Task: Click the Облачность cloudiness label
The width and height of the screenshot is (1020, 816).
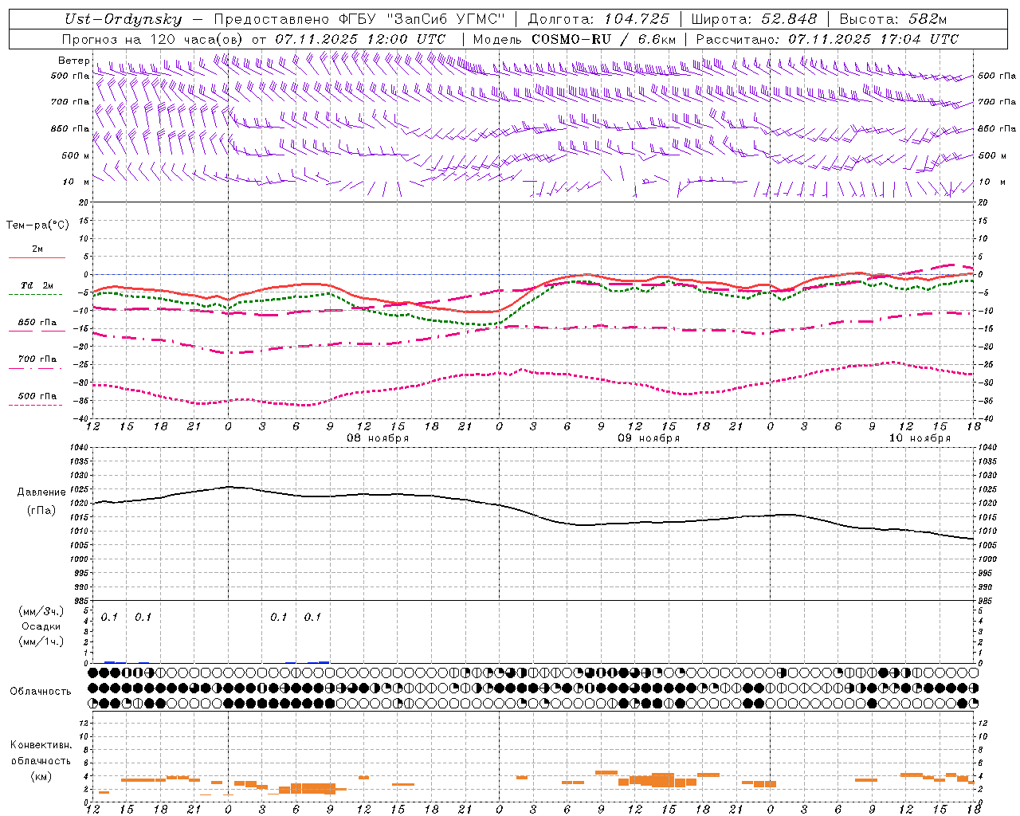Action: [41, 691]
